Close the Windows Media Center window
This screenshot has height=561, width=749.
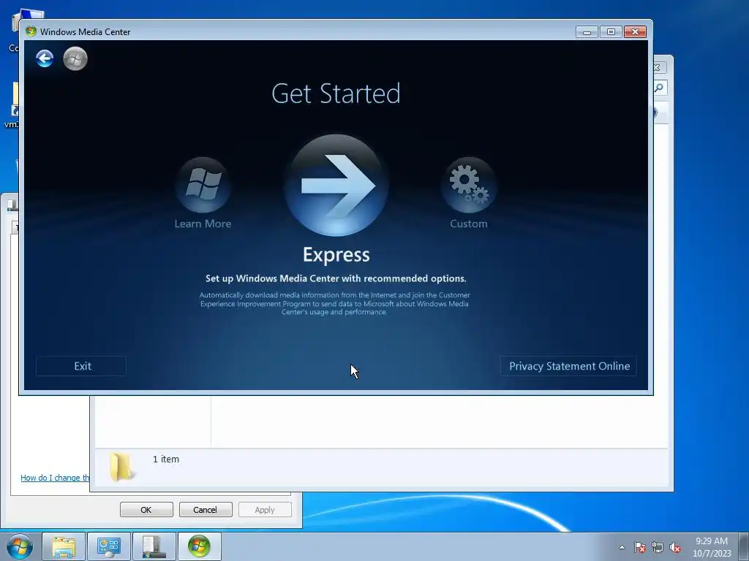(x=636, y=32)
